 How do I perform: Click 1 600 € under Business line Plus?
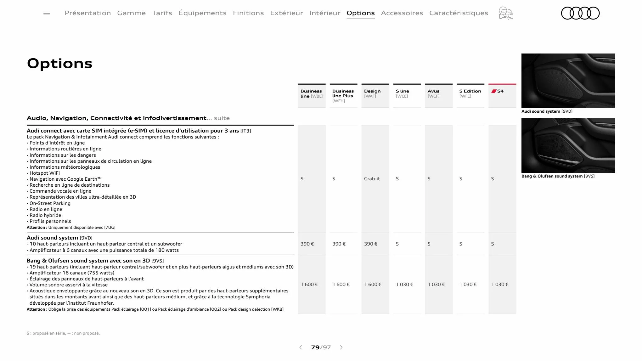click(x=341, y=285)
